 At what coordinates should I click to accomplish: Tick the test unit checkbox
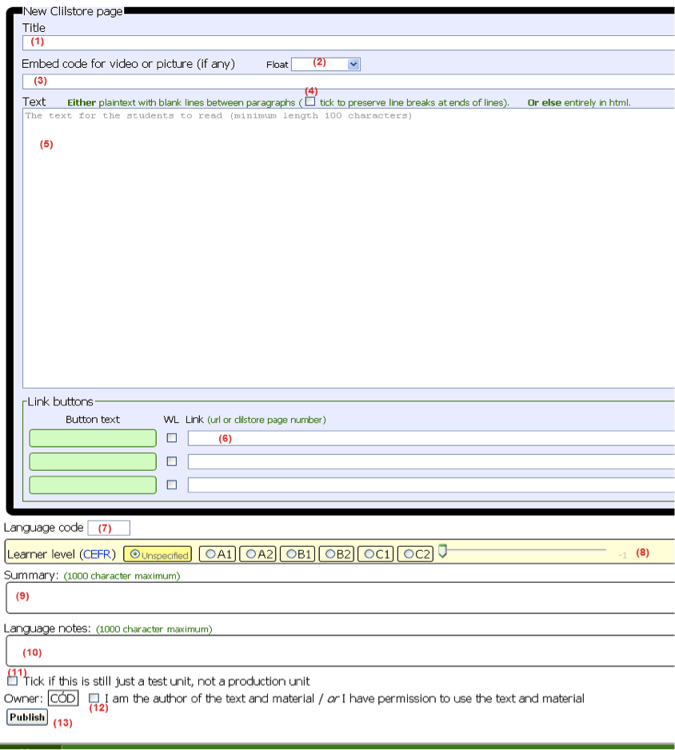[12, 681]
